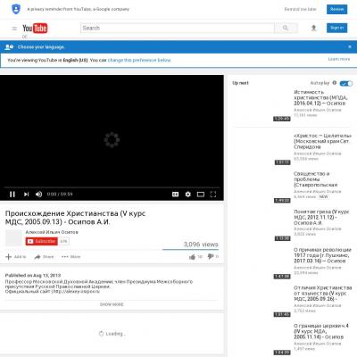Open the More actions menu
Screen dimensions: 357x357
coord(71,257)
